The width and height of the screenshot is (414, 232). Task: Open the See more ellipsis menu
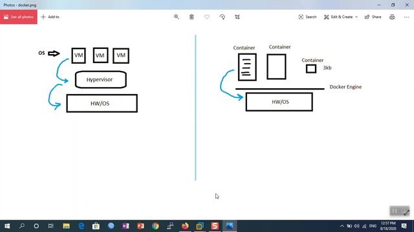point(406,17)
